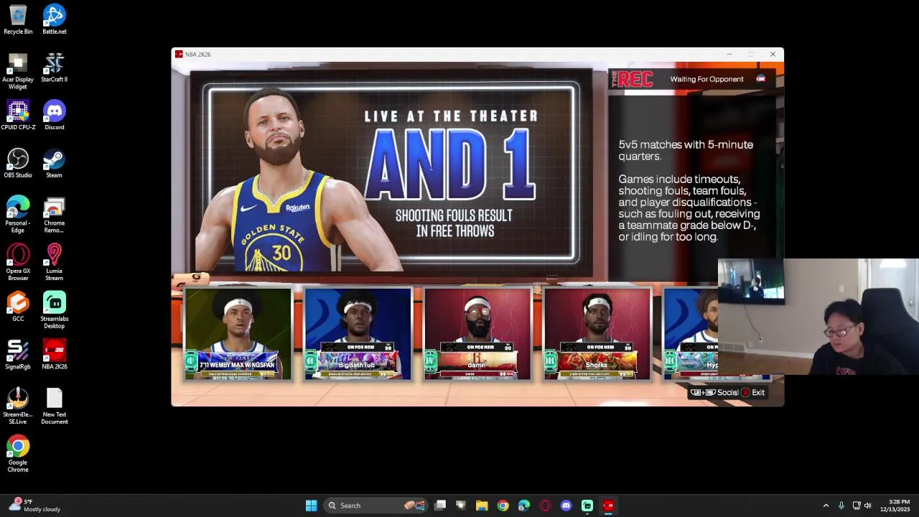919x517 pixels.
Task: Open Personal - Edge desktop shortcut
Action: (x=18, y=215)
